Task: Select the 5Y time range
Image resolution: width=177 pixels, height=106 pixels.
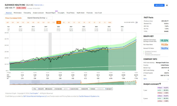Action: [x=84, y=22]
